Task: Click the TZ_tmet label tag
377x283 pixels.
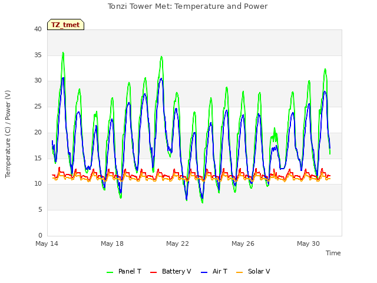Action: (x=65, y=25)
